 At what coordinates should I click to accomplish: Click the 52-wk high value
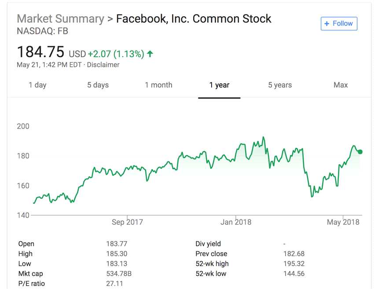pyautogui.click(x=293, y=263)
